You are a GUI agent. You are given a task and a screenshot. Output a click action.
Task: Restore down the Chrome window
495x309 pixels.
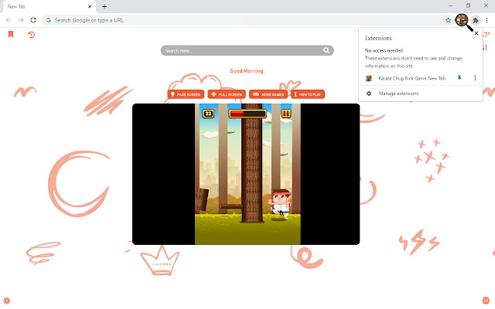pyautogui.click(x=468, y=5)
